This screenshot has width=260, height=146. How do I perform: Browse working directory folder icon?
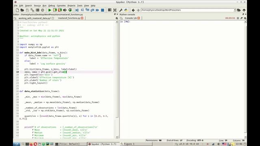pyautogui.click(x=239, y=10)
